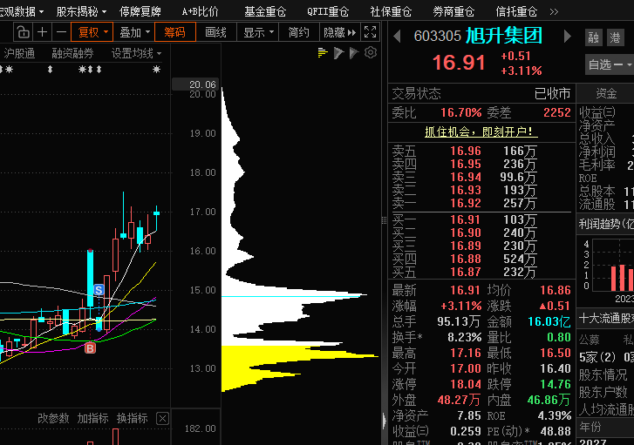Open the 停牌复牌 tab
634x445 pixels.
140,11
